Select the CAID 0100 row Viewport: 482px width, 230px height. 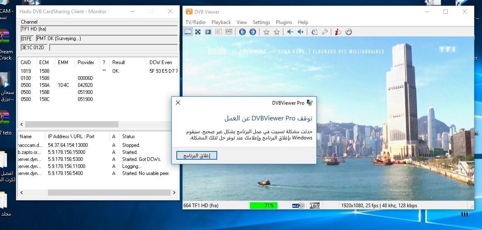pos(98,78)
